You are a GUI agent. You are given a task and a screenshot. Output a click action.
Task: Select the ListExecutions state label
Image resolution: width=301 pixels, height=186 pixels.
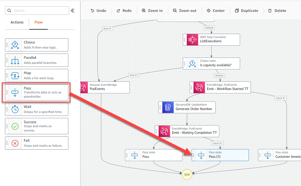[x=211, y=41]
